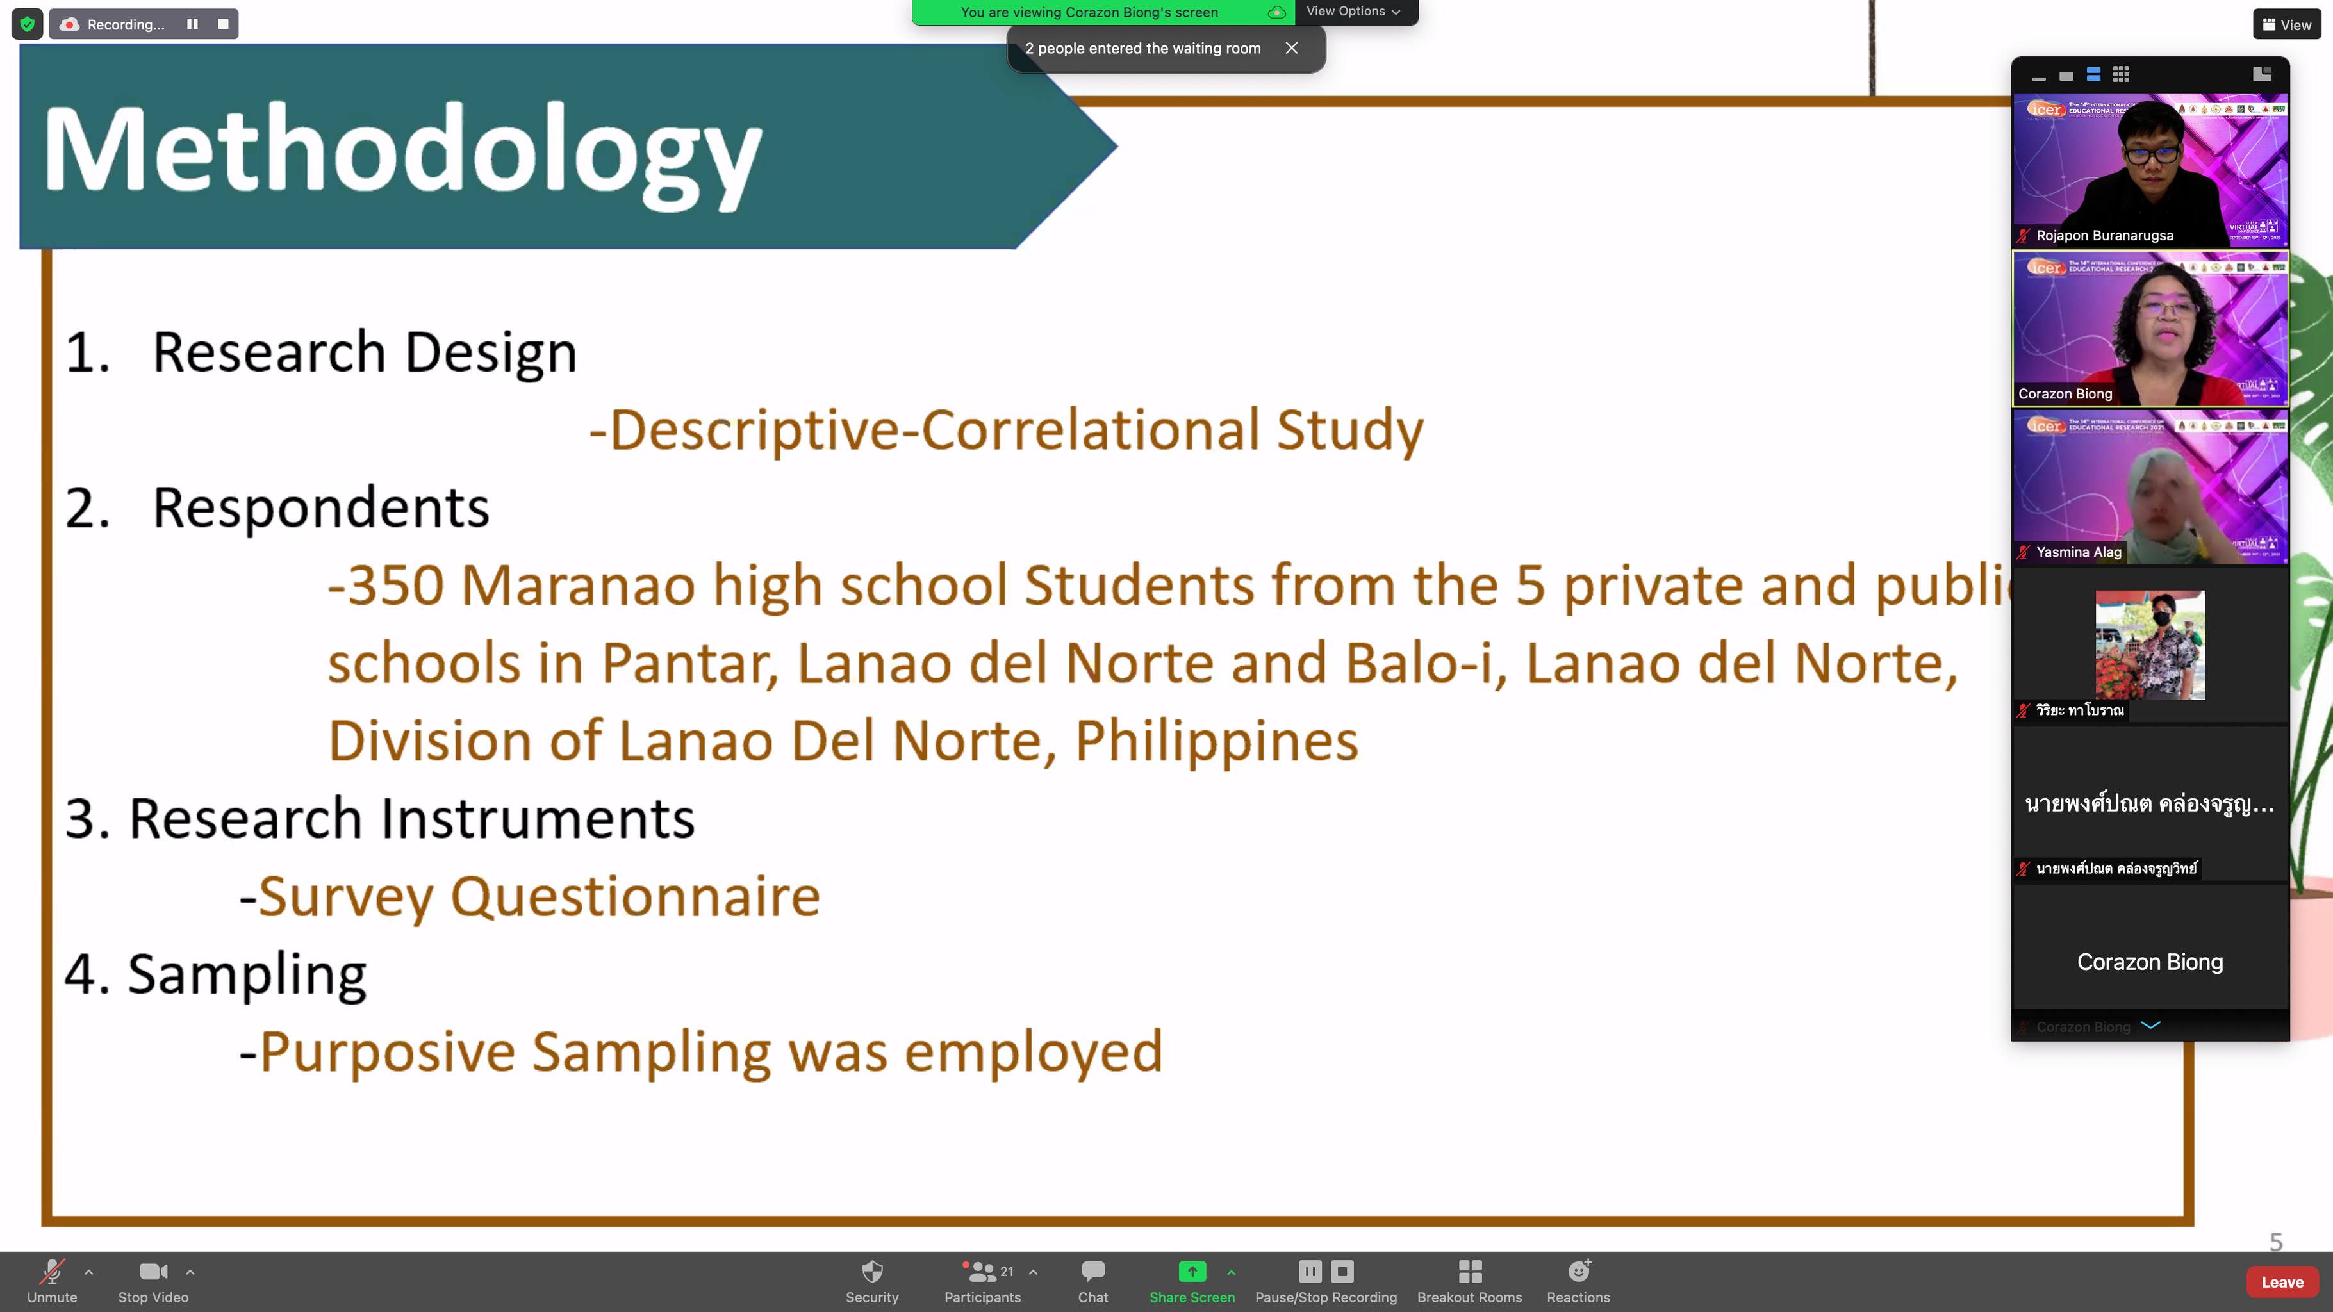This screenshot has height=1312, width=2333.
Task: Pause the recording in the top indicator
Action: pos(192,24)
